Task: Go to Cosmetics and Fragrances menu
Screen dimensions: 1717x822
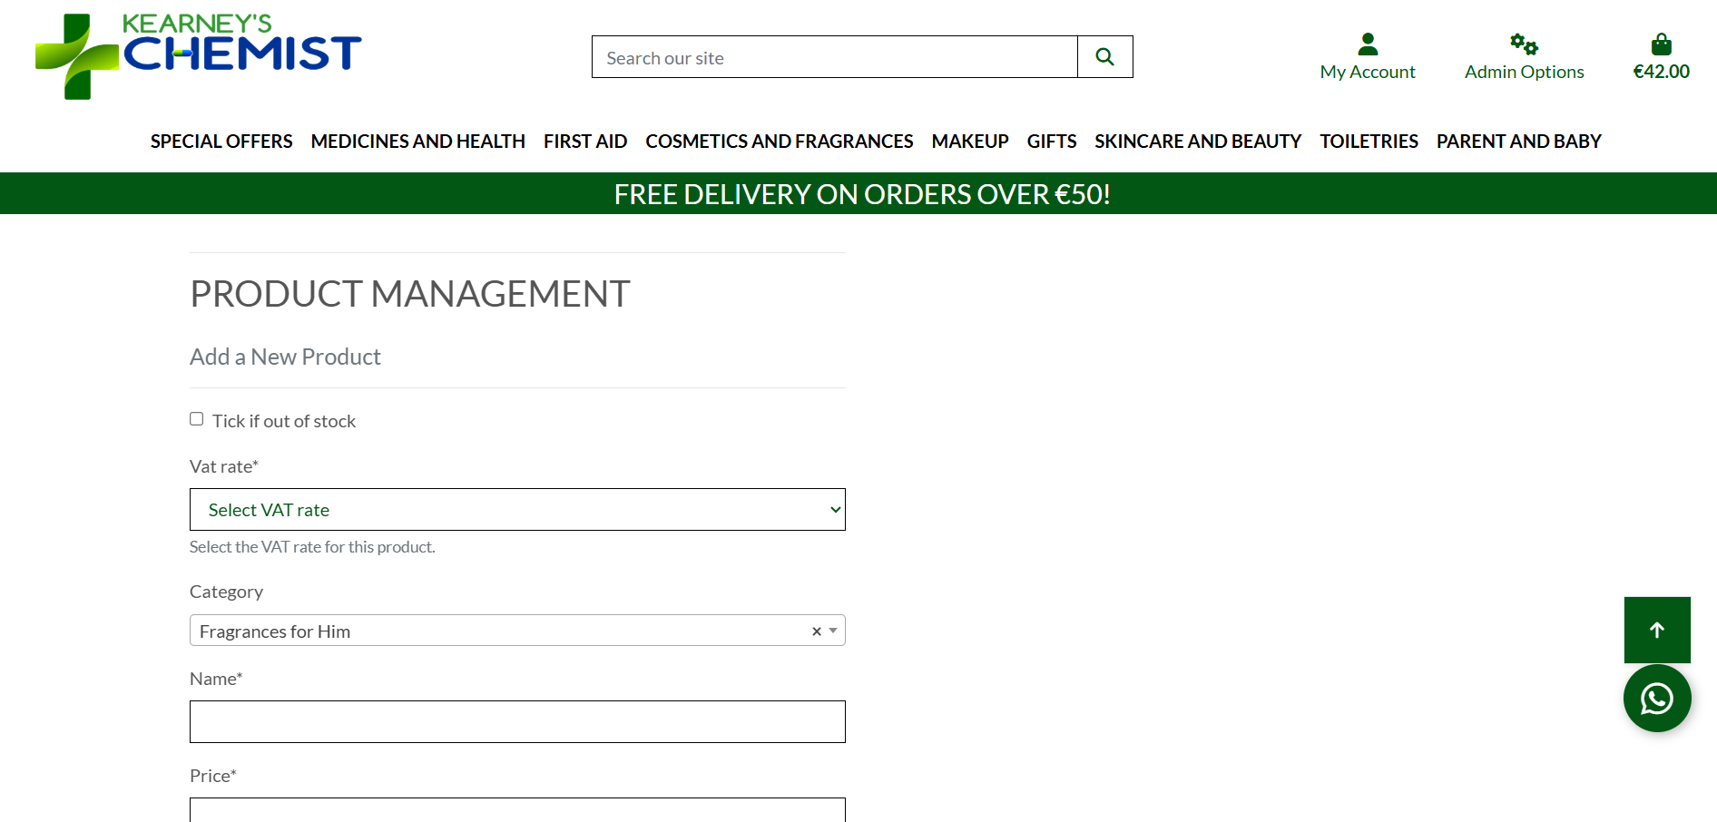Action: [779, 142]
